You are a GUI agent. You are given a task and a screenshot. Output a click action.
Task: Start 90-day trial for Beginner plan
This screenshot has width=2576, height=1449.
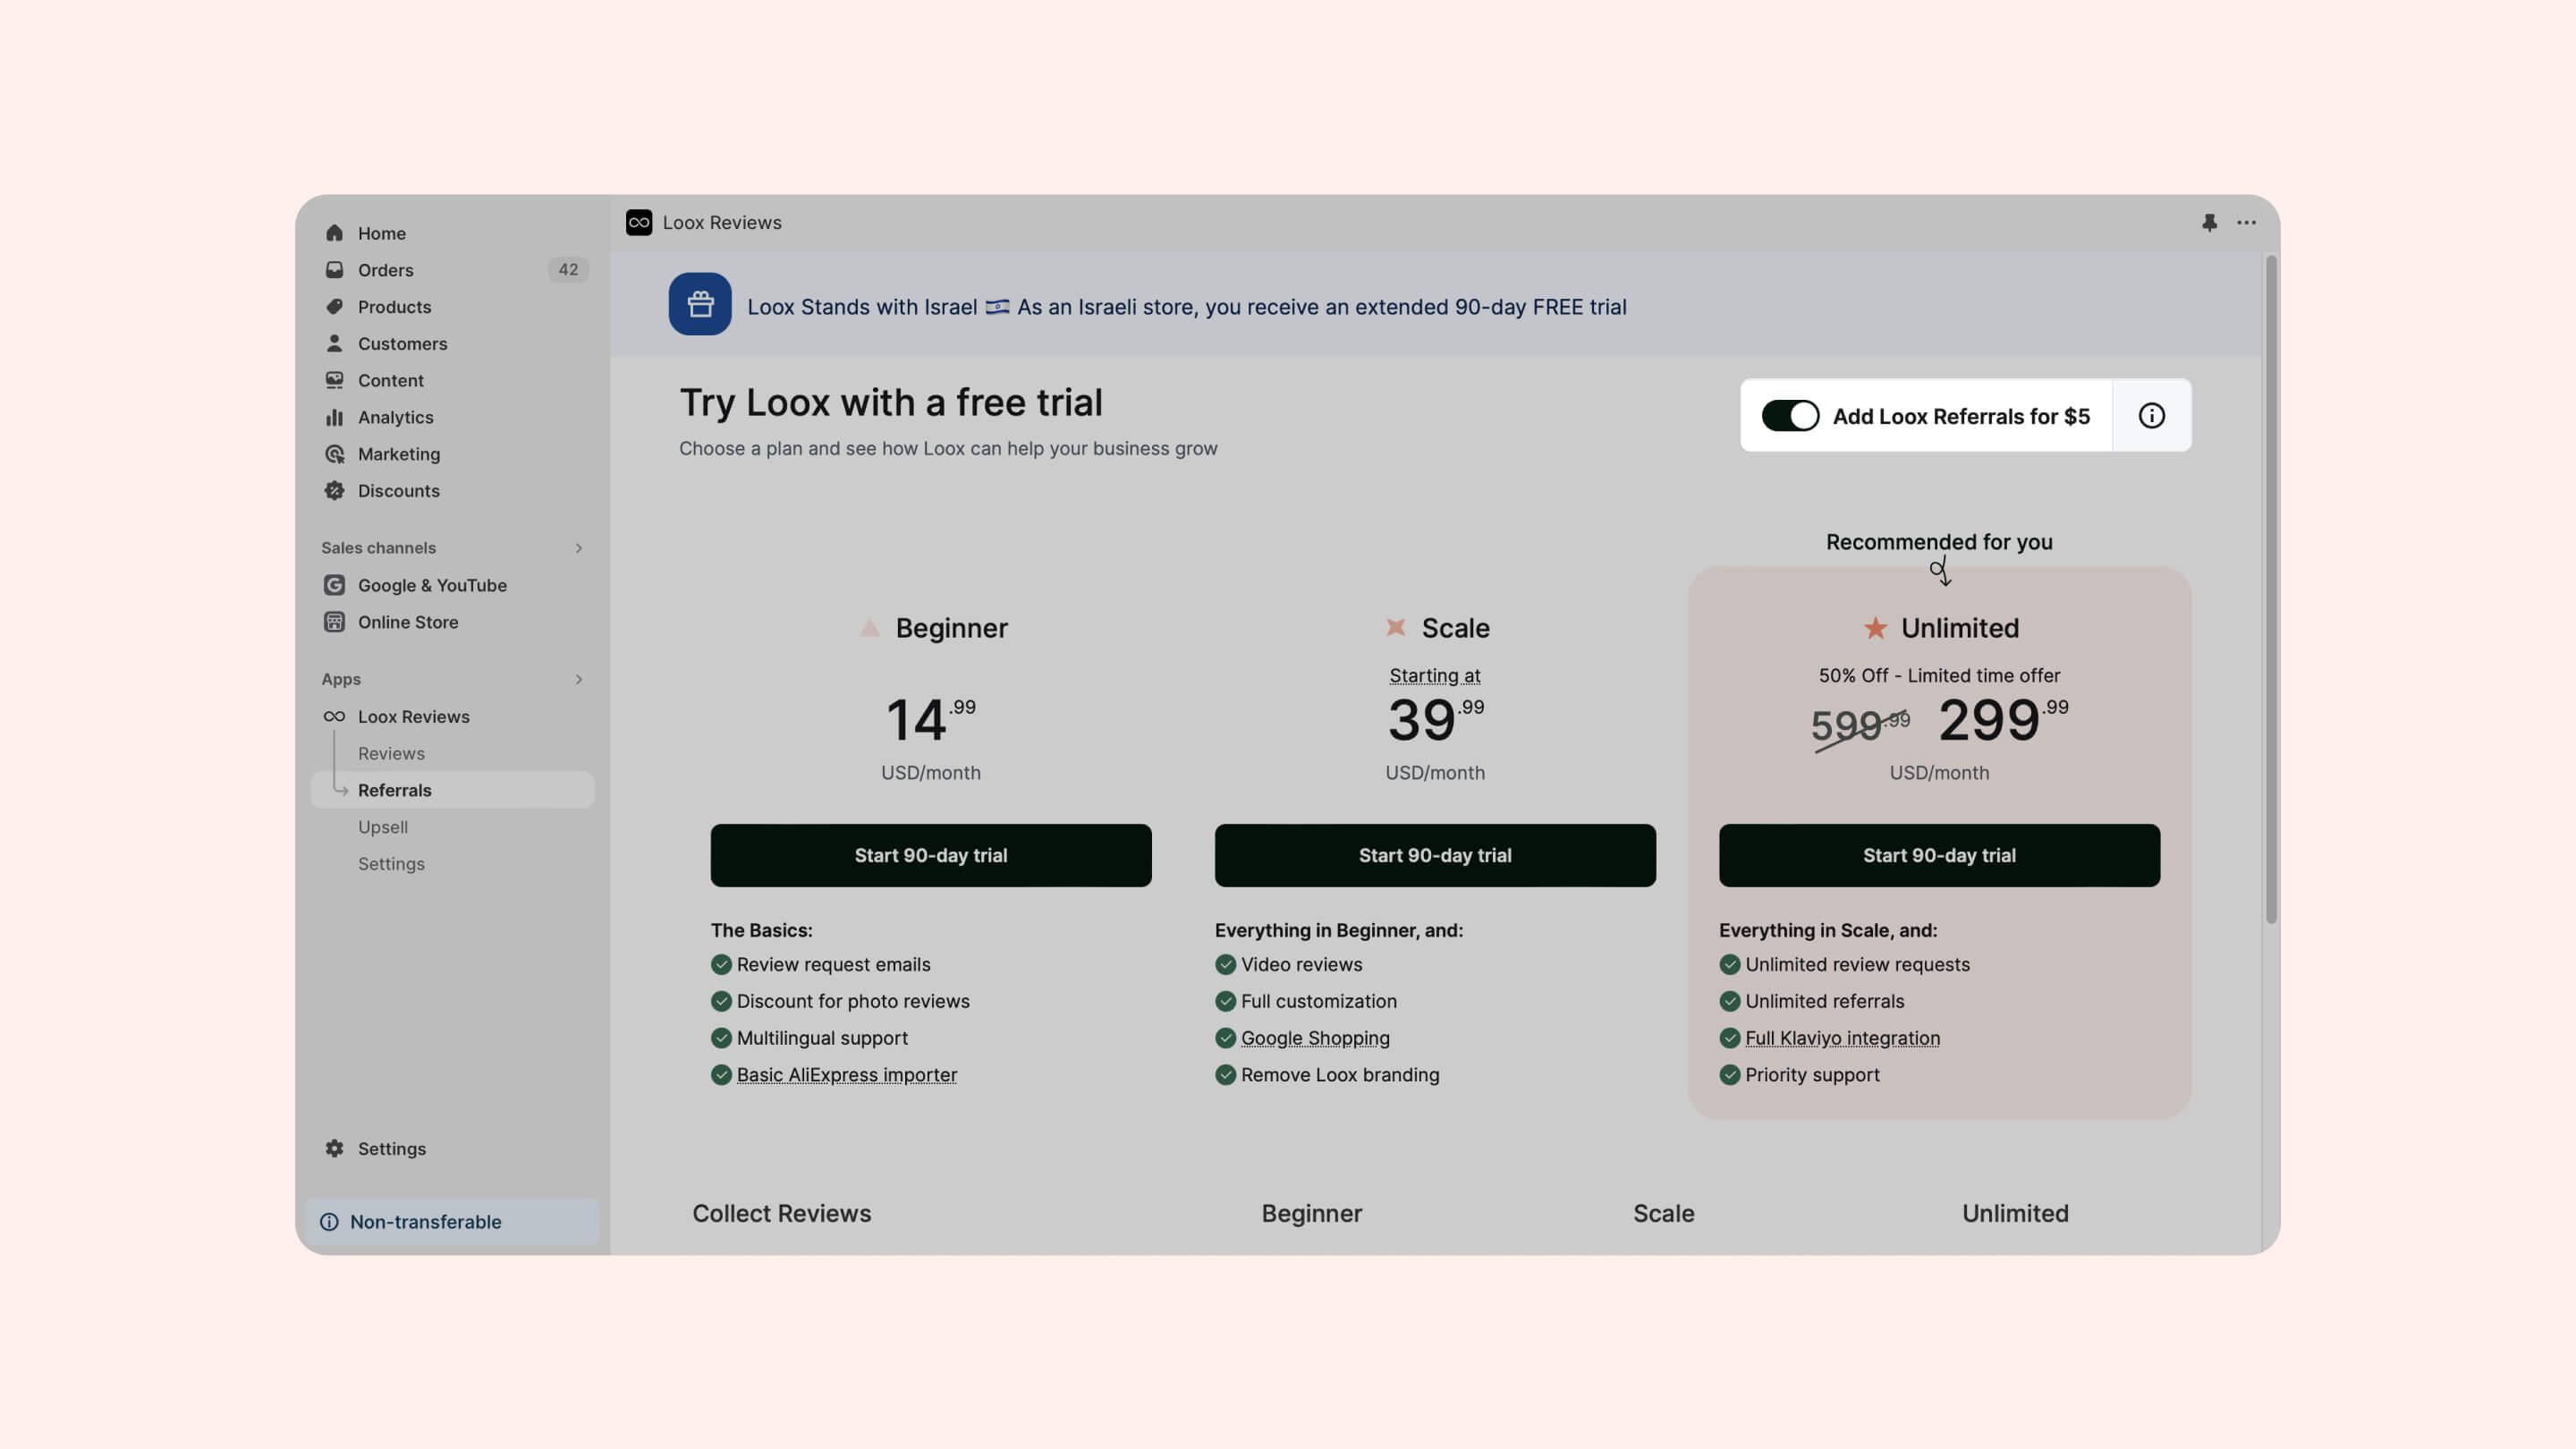point(930,855)
